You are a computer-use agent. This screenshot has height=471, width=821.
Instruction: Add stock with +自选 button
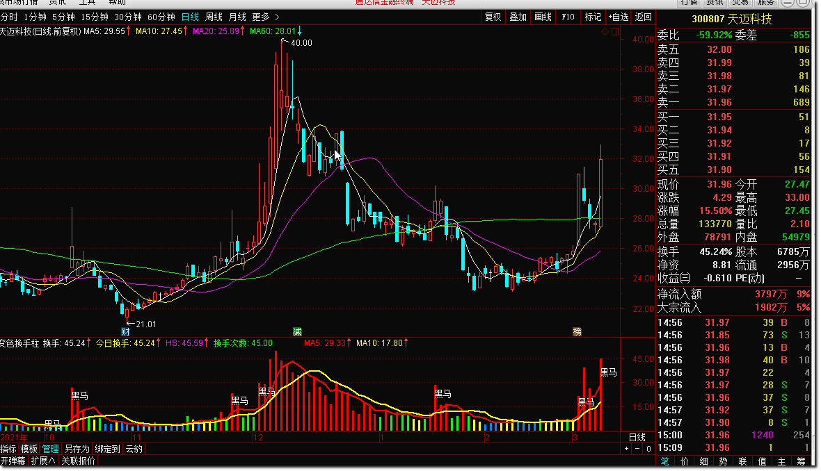pos(619,17)
